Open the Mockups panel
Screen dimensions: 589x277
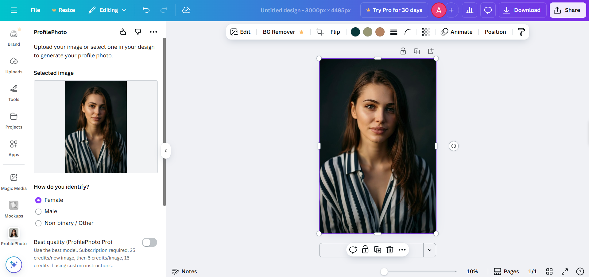[x=14, y=209]
